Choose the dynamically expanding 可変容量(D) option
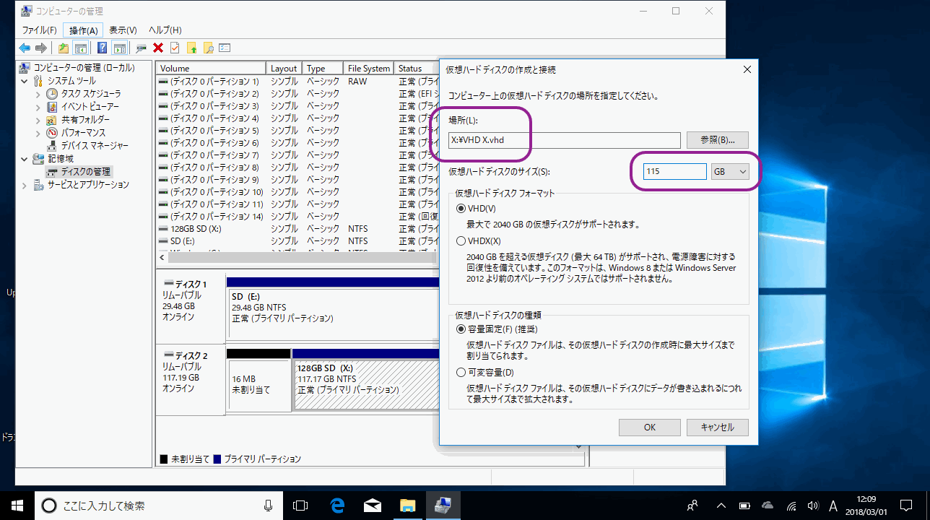 click(461, 373)
